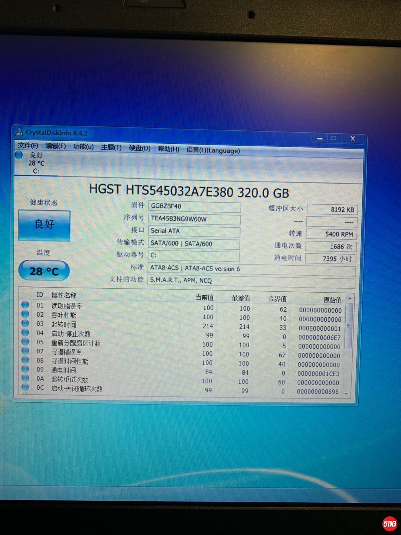This screenshot has height=535, width=401.
Task: Open the 文件(F) menu
Action: (28, 145)
